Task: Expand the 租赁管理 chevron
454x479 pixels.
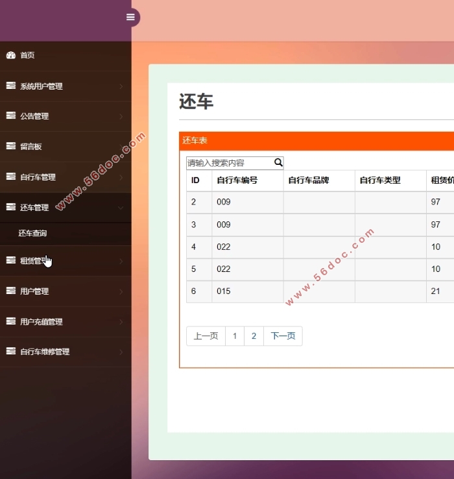Action: (121, 261)
